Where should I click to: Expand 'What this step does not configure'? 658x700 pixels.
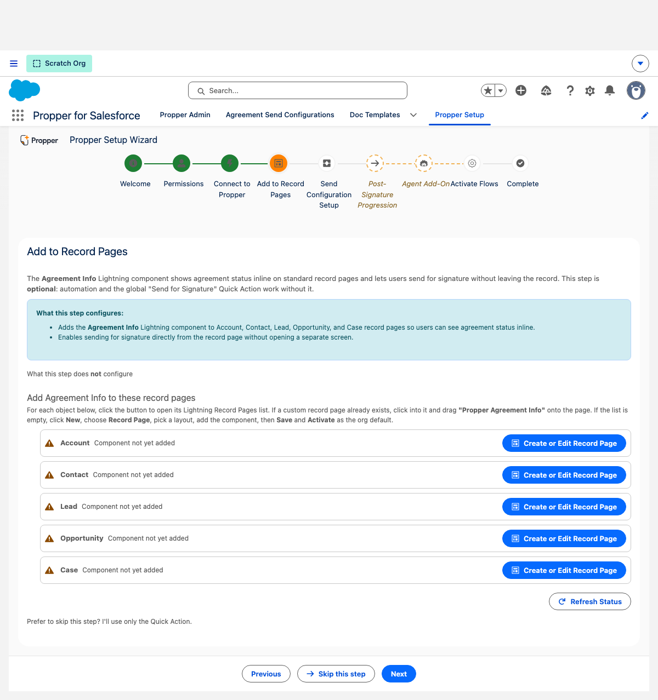click(x=80, y=374)
